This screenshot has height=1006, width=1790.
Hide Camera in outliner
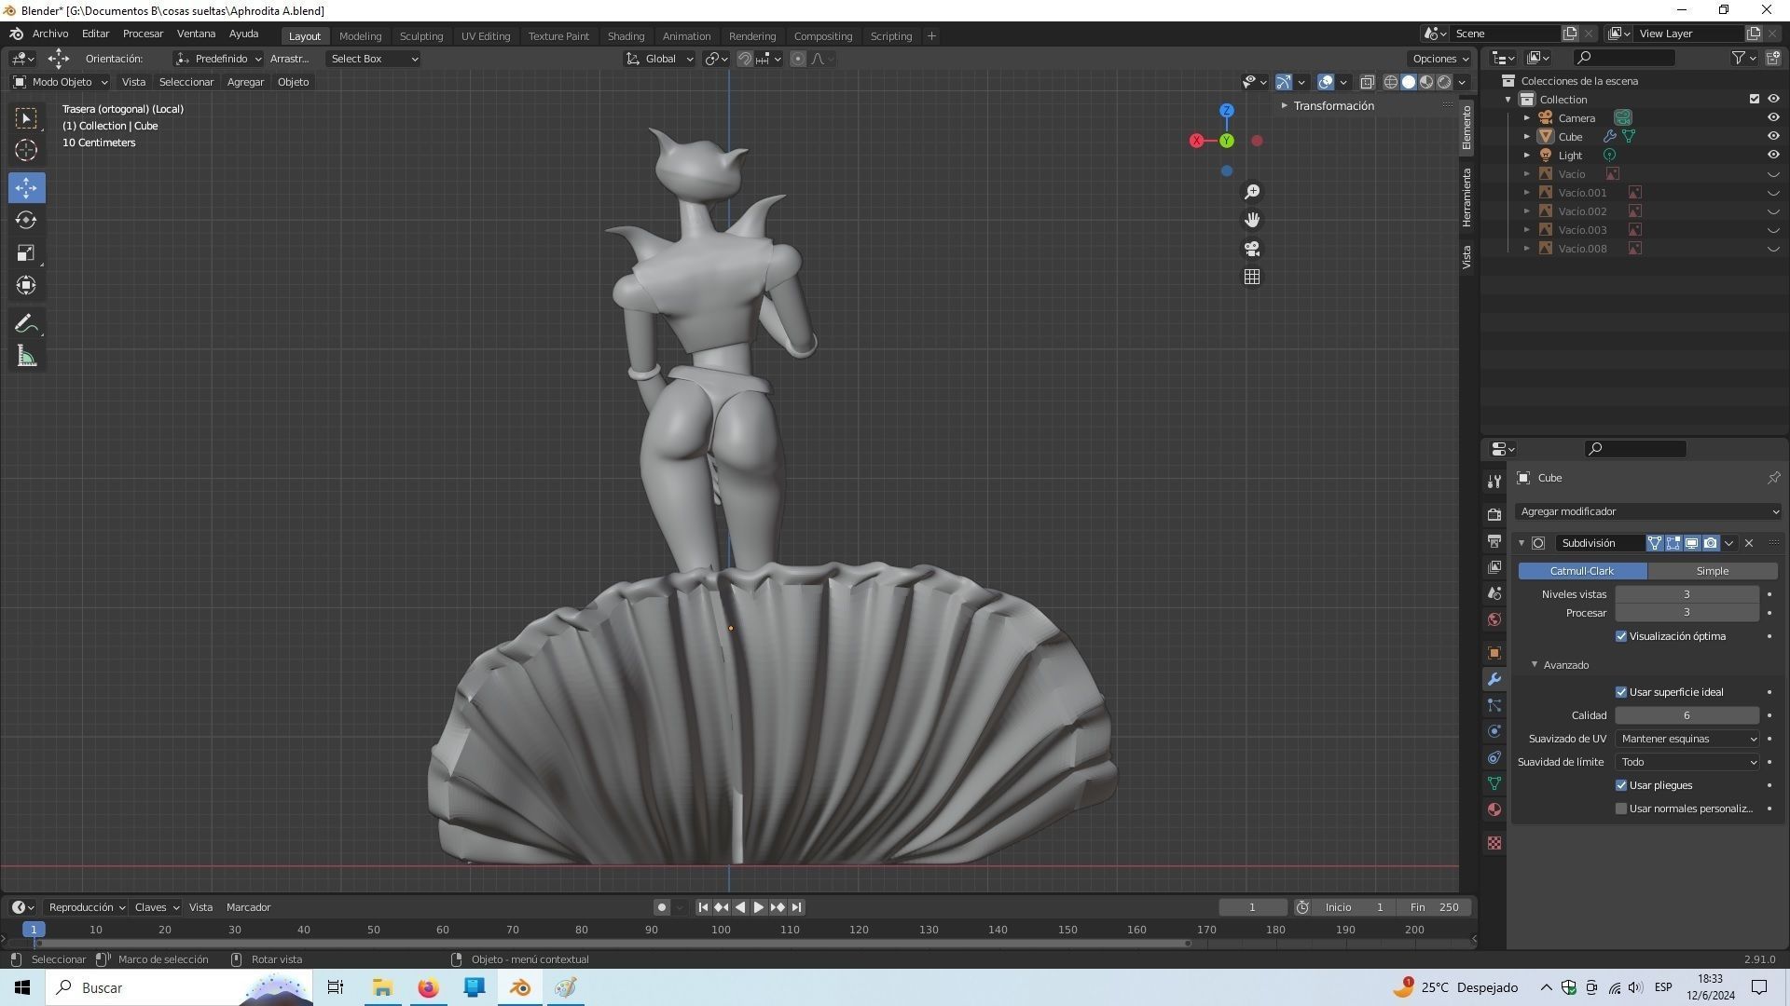point(1773,117)
